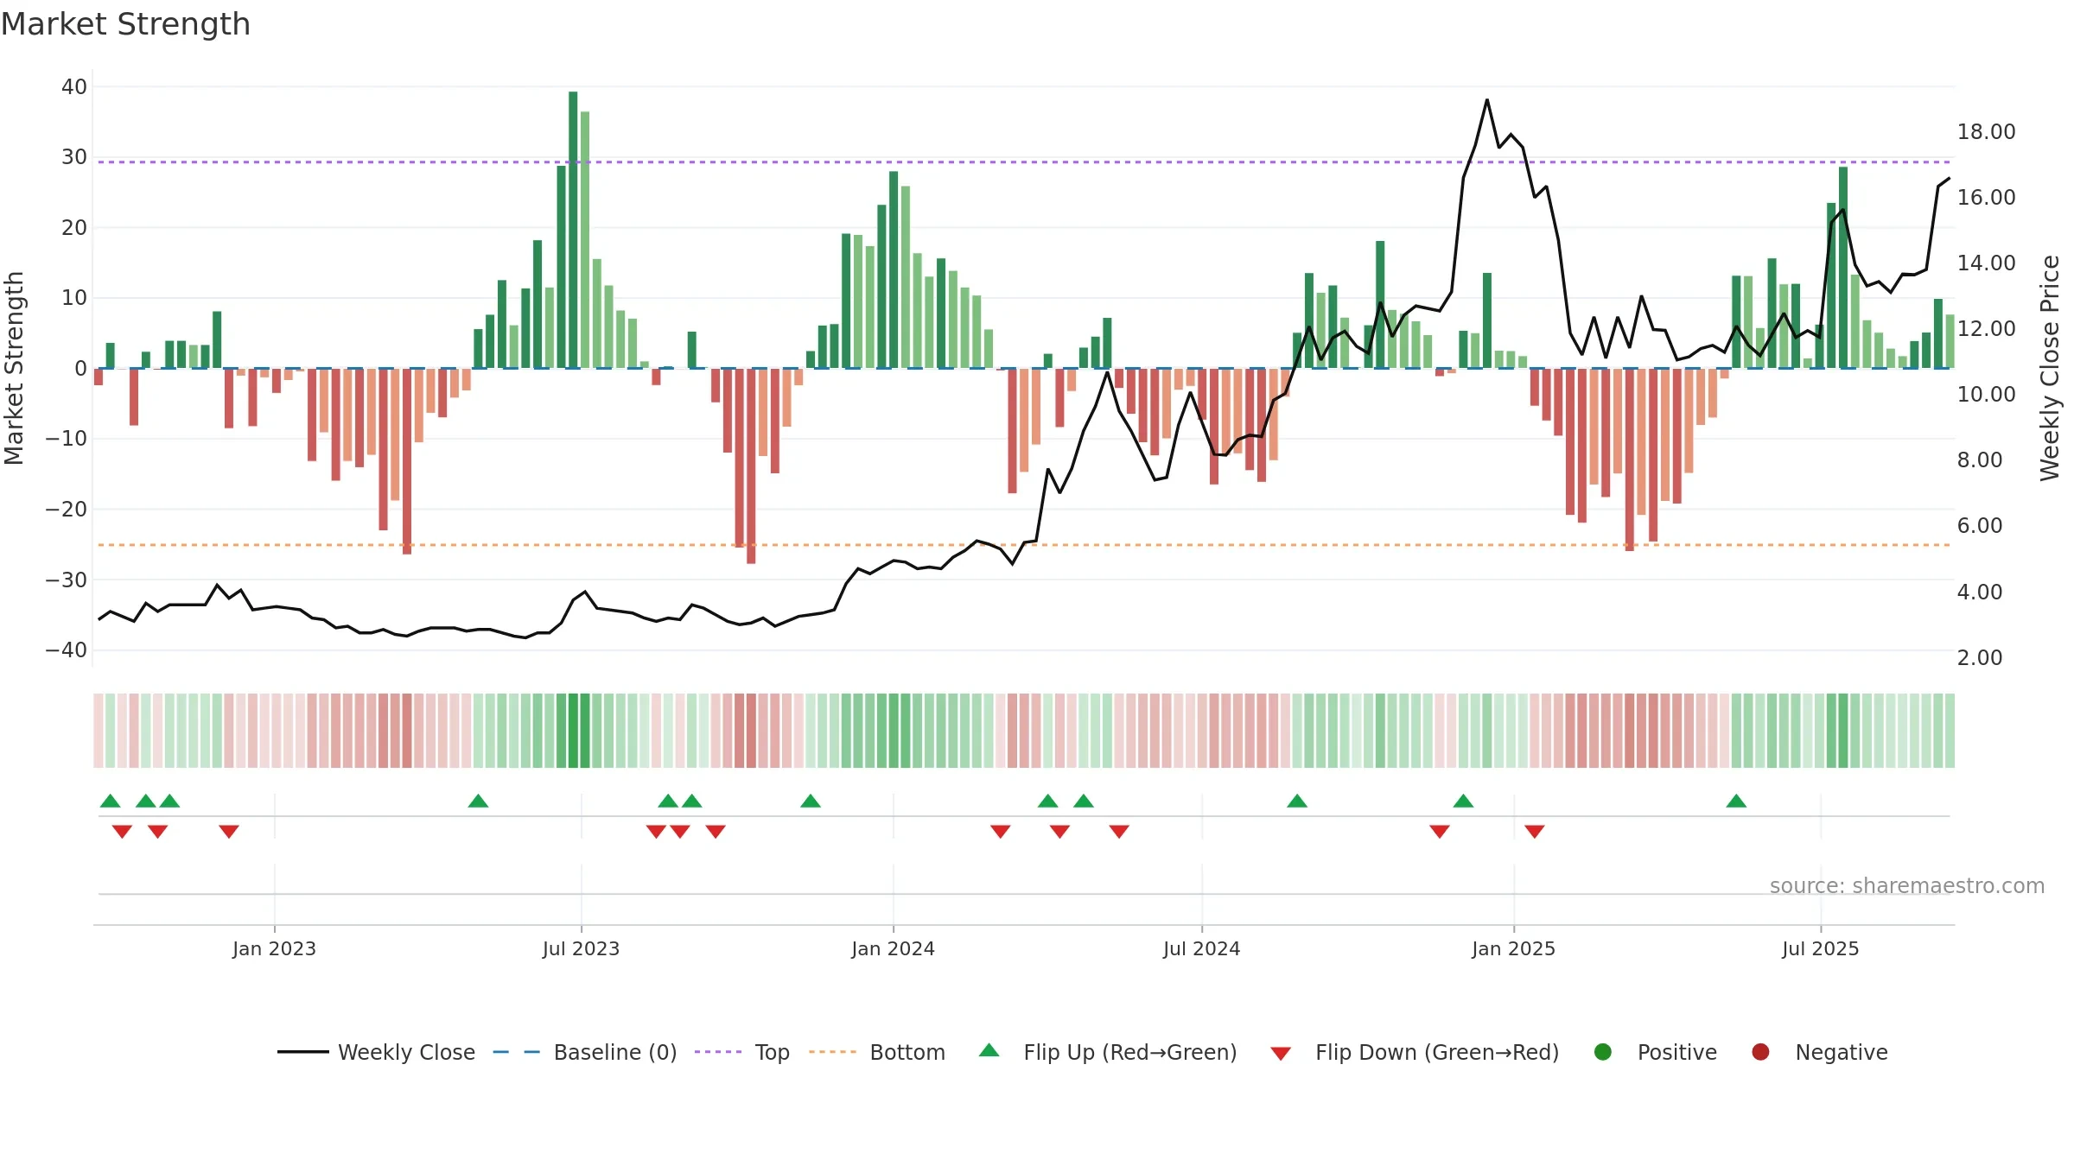Click the orange dotted Bottom line sample
Image resolution: width=2074 pixels, height=1166 pixels.
(832, 1052)
